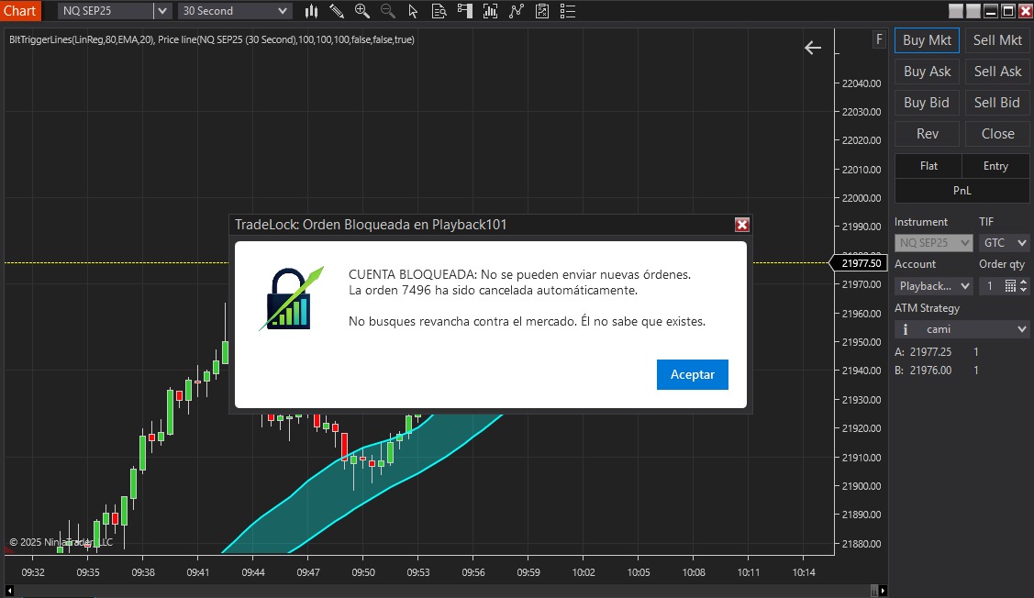
Task: Open the NQ SEP25 instrument selector
Action: coord(106,11)
